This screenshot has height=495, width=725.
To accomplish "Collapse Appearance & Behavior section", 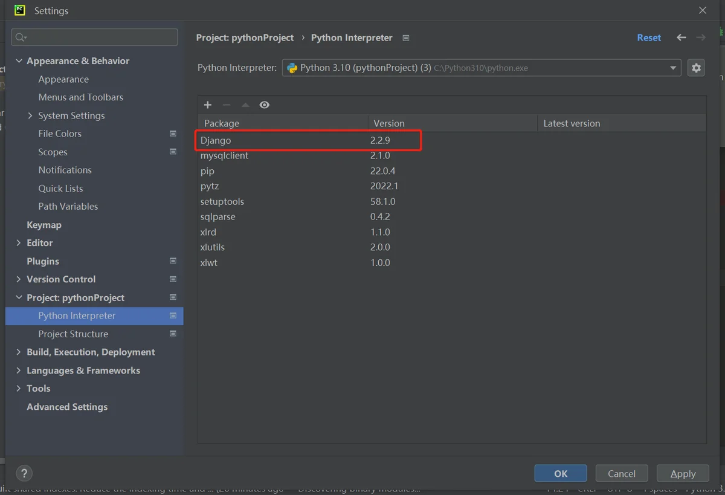I will click(19, 61).
